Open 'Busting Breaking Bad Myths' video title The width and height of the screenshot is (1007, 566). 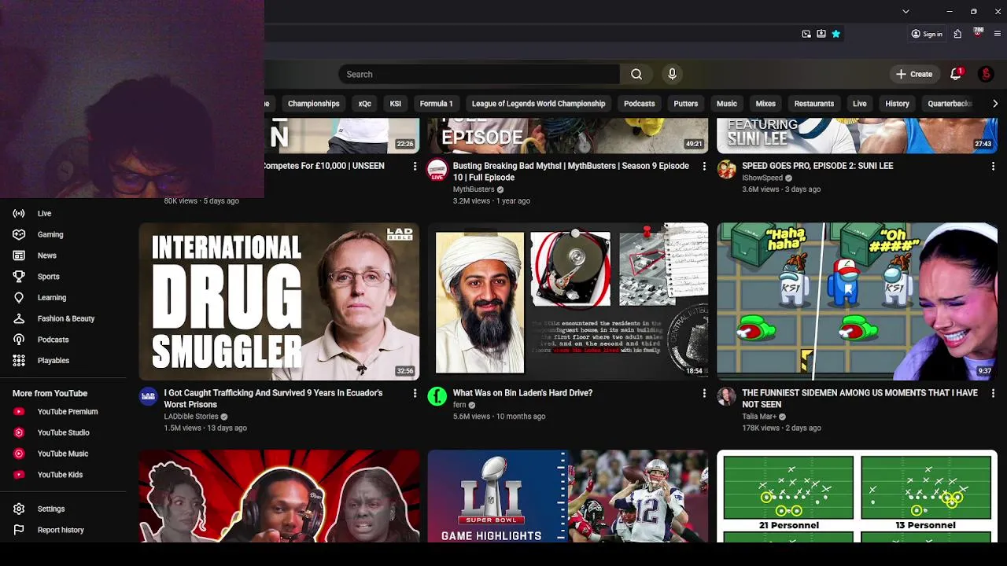[x=570, y=171]
